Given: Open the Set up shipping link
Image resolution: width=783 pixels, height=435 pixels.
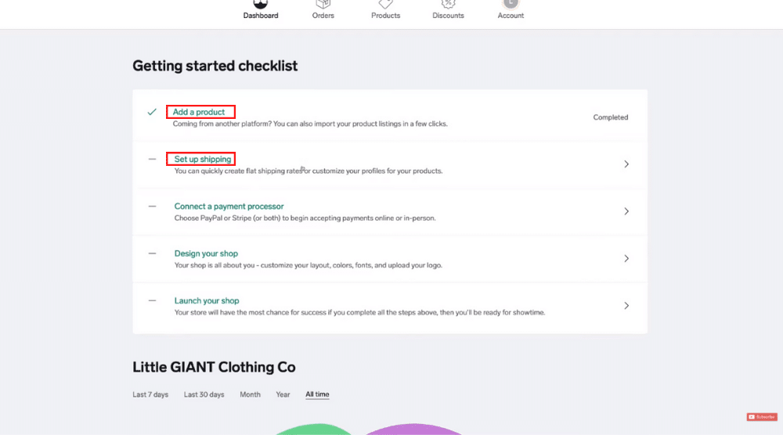Looking at the screenshot, I should coord(203,159).
